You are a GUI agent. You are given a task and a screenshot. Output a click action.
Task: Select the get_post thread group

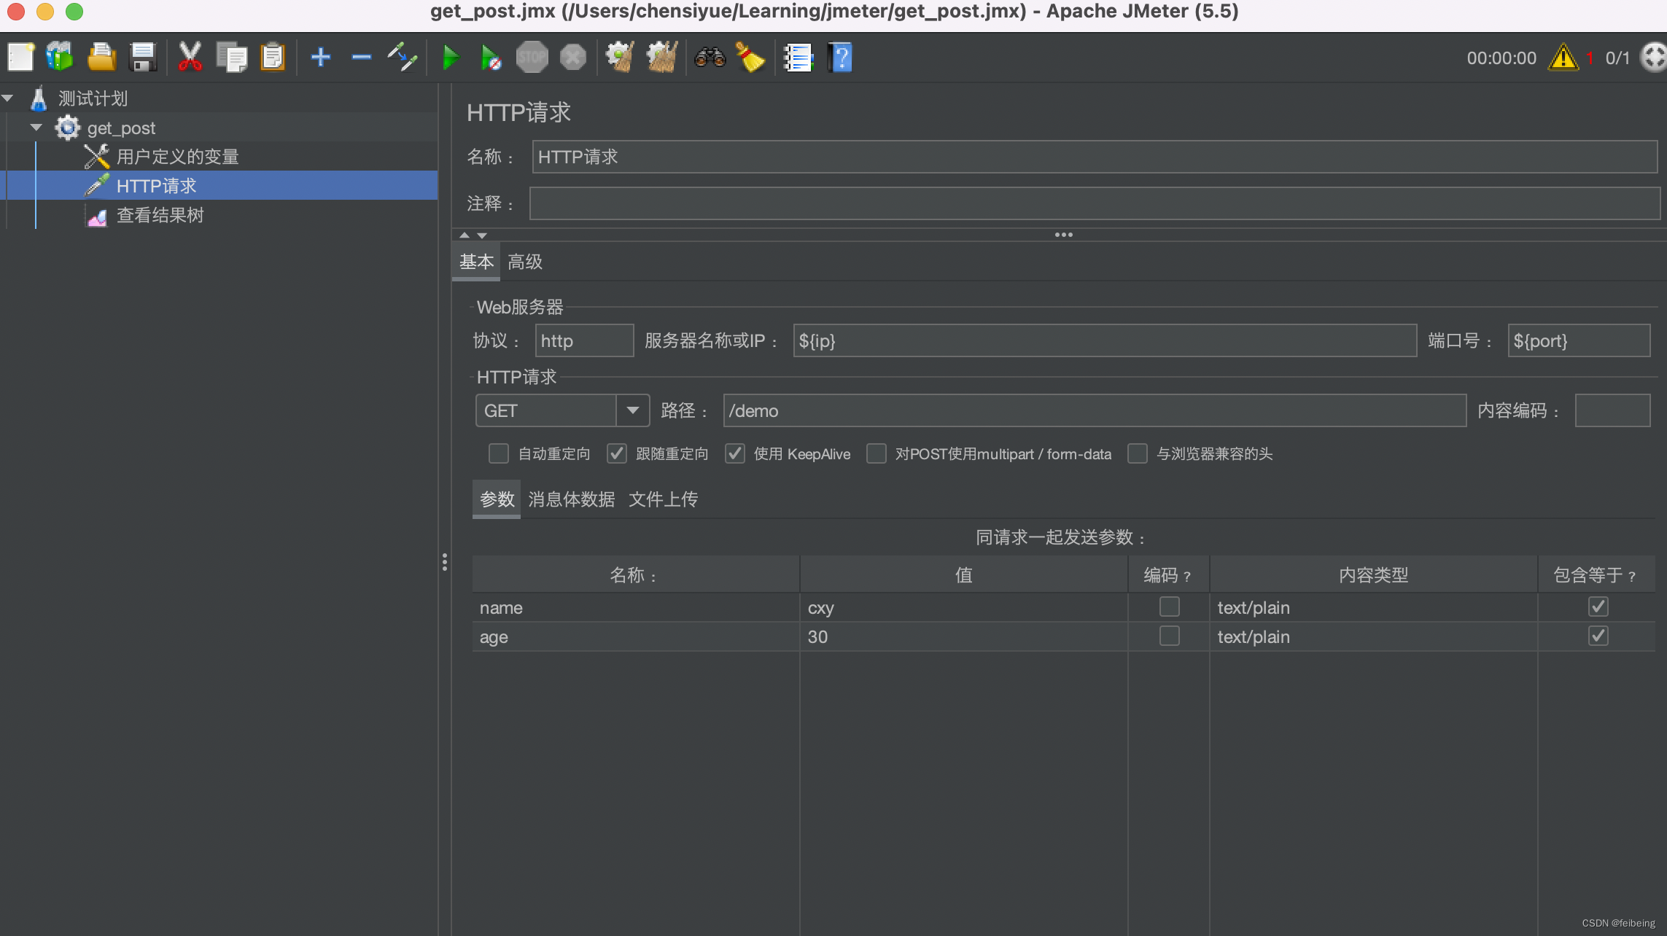coord(121,128)
